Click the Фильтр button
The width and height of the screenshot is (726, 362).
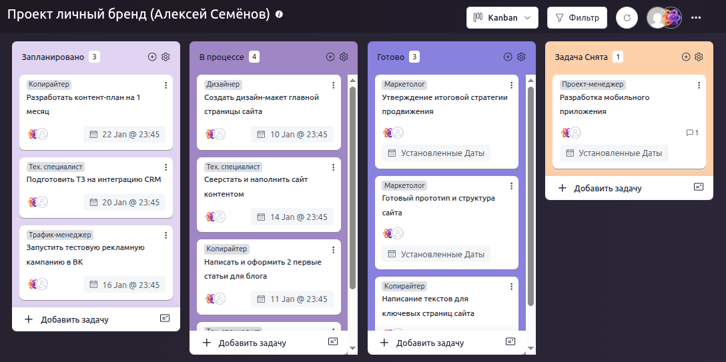[x=577, y=18]
